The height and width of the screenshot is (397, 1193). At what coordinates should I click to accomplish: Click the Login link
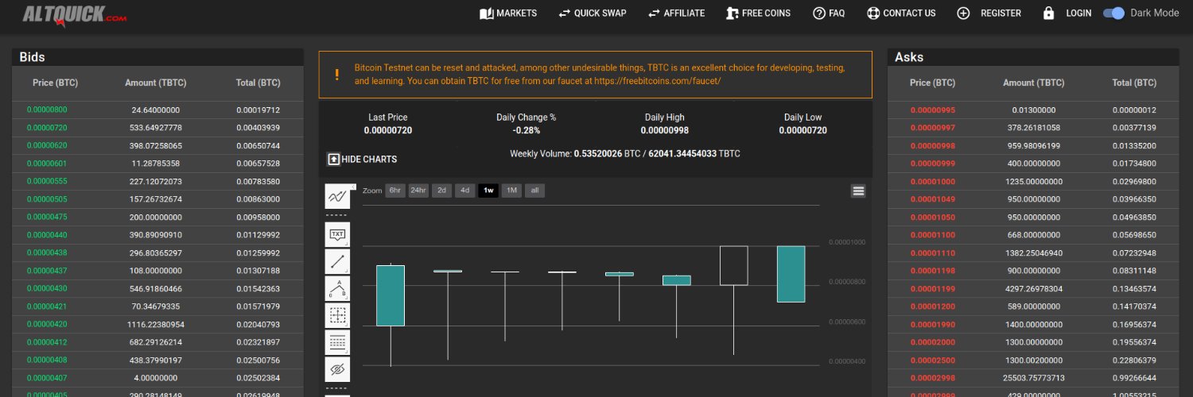point(1078,13)
